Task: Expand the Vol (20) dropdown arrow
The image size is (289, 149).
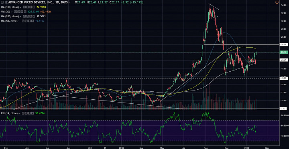Action: point(11,12)
